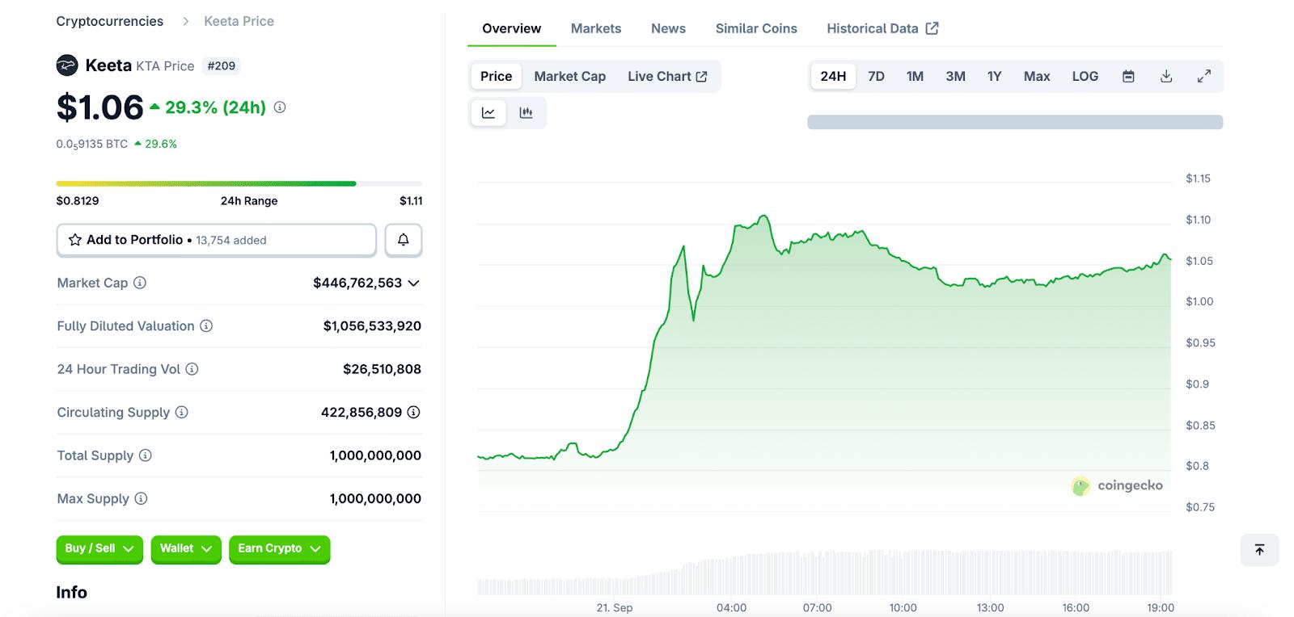Open the Buy / Sell dropdown
This screenshot has width=1294, height=617.
(99, 548)
